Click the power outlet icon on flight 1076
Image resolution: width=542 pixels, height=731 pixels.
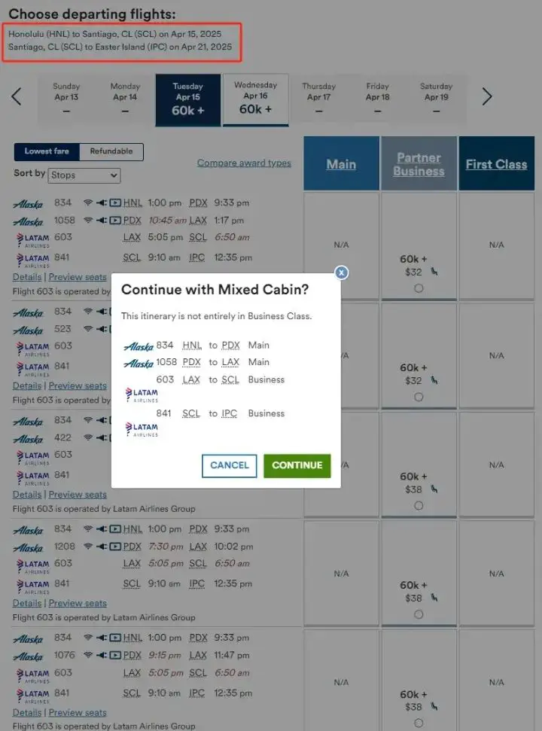(x=101, y=656)
